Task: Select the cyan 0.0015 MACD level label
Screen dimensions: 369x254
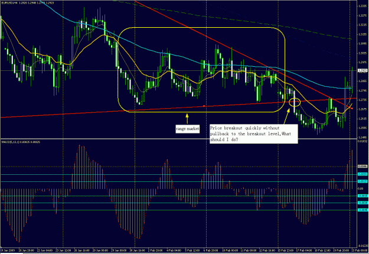Action: click(363, 181)
